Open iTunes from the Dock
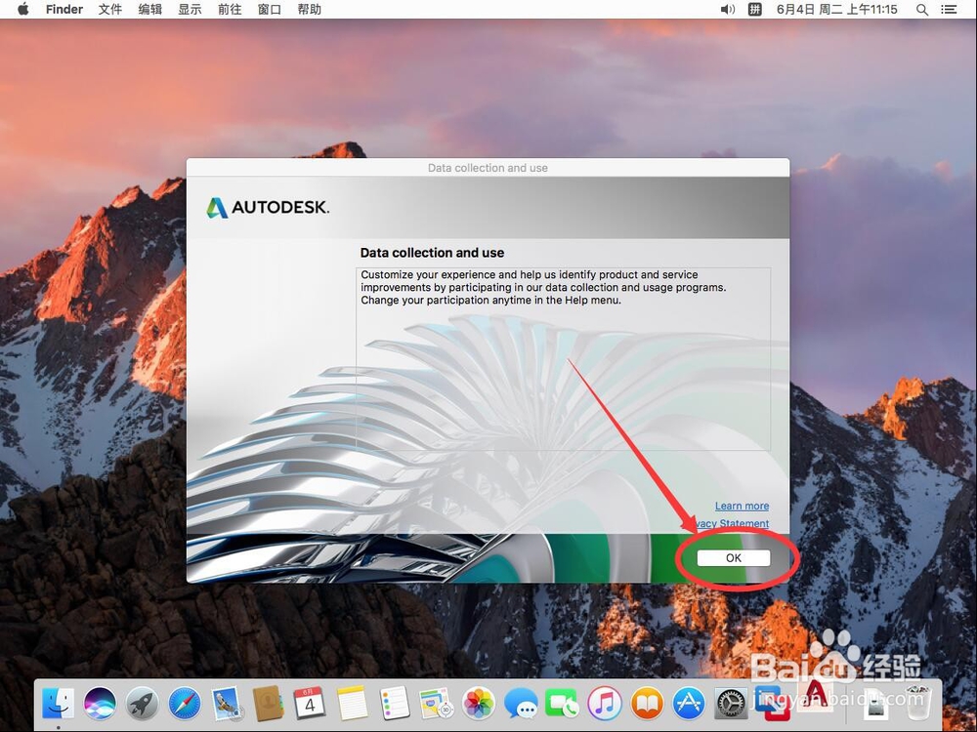The image size is (977, 732). click(605, 704)
